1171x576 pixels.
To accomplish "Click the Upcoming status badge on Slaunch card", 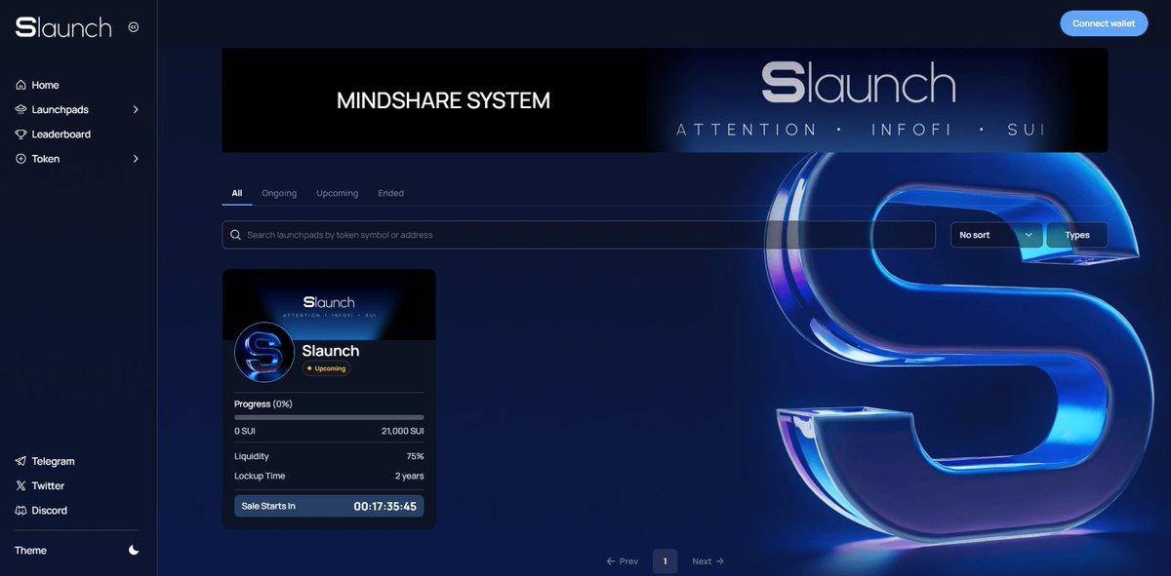I will (x=327, y=368).
